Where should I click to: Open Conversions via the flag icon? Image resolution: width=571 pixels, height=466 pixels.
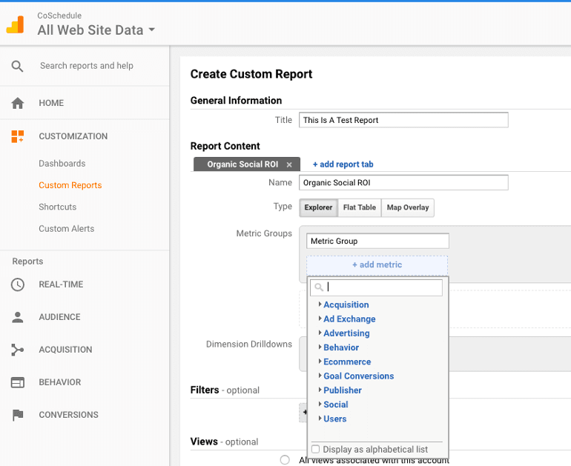(18, 415)
